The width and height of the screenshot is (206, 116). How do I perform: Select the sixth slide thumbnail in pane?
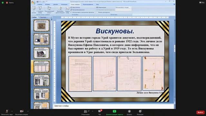(x=42, y=94)
